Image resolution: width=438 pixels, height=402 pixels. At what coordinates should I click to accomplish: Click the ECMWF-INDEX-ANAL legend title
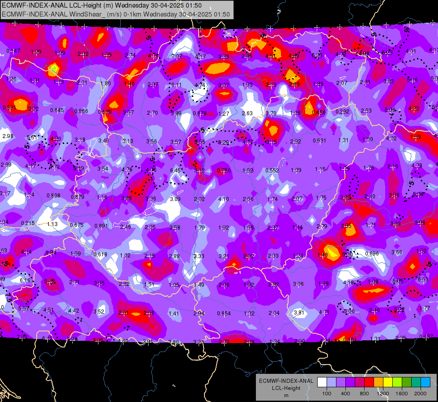[286, 381]
